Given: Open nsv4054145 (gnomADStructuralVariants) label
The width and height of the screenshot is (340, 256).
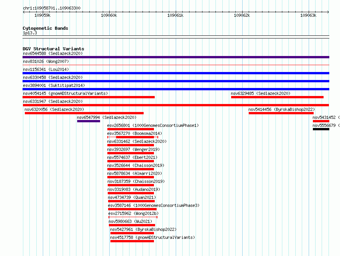Looking at the screenshot, I should click(65, 93).
